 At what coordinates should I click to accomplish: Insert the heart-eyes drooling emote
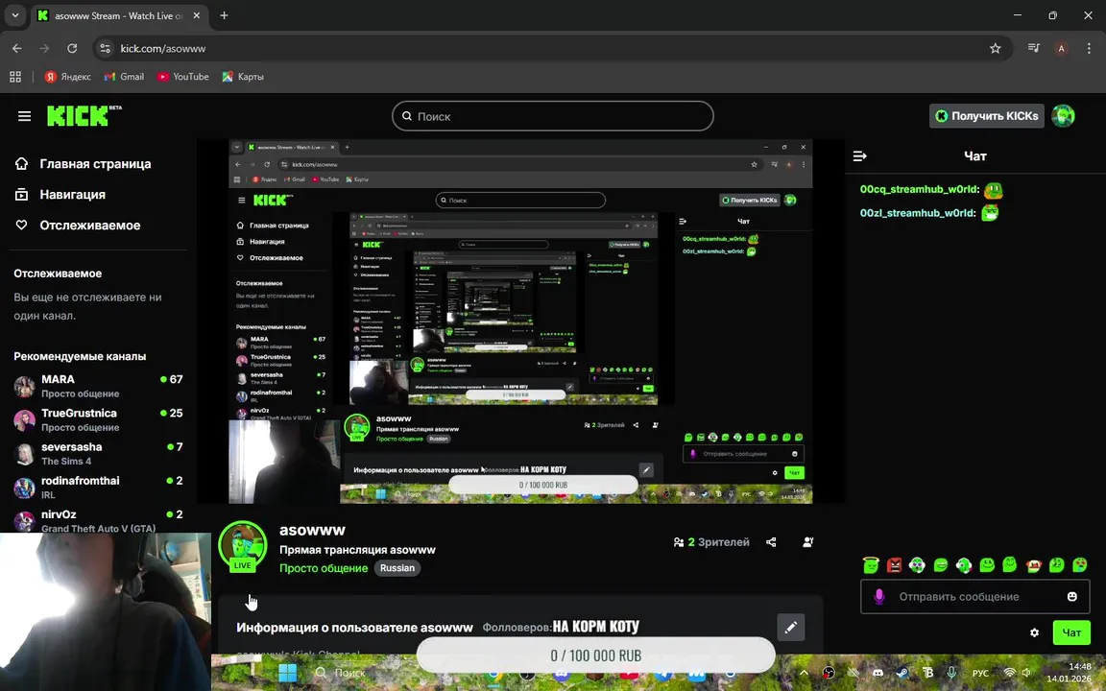[x=1080, y=564]
